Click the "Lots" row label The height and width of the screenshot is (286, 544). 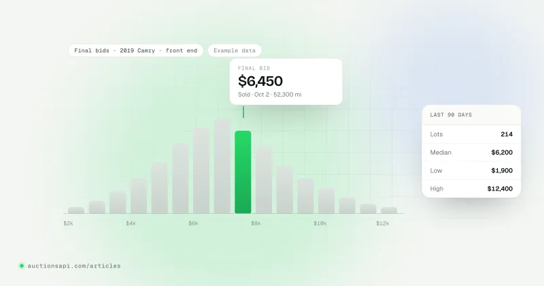tap(437, 134)
